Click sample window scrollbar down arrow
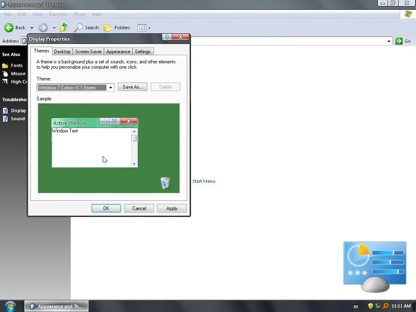This screenshot has height=312, width=416. [134, 164]
